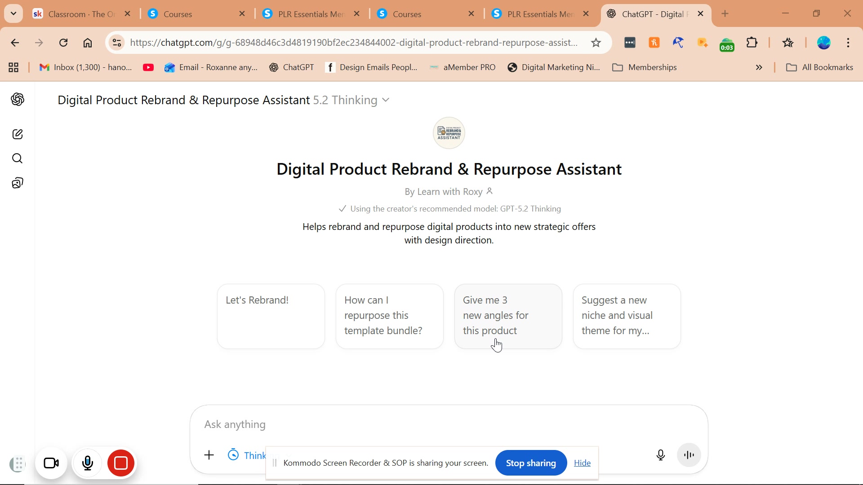Toggle the Thinking mode chip in composer
The height and width of the screenshot is (485, 863).
coord(247,455)
